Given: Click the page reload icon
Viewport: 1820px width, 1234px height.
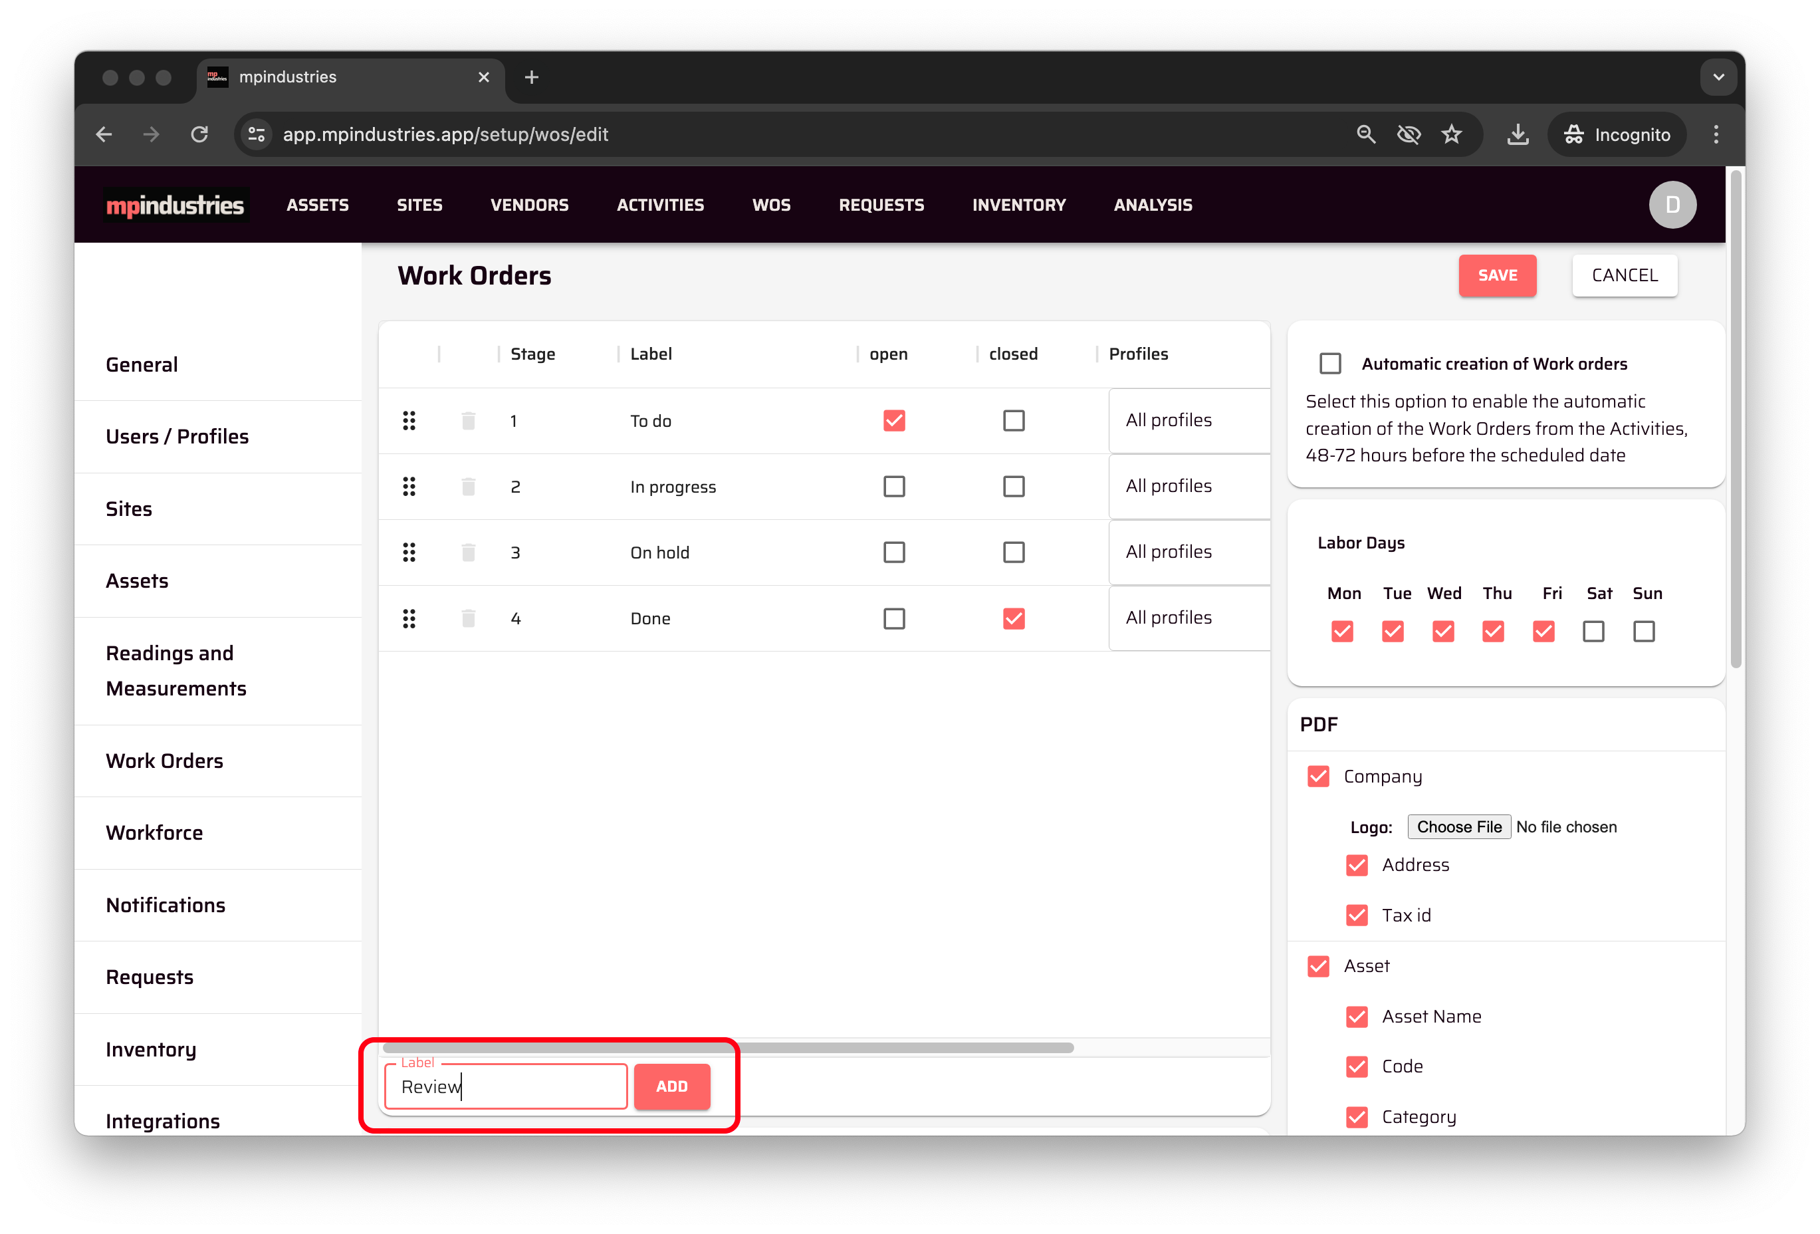Looking at the screenshot, I should click(199, 134).
